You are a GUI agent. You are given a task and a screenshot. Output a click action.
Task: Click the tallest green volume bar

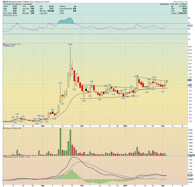61,142
